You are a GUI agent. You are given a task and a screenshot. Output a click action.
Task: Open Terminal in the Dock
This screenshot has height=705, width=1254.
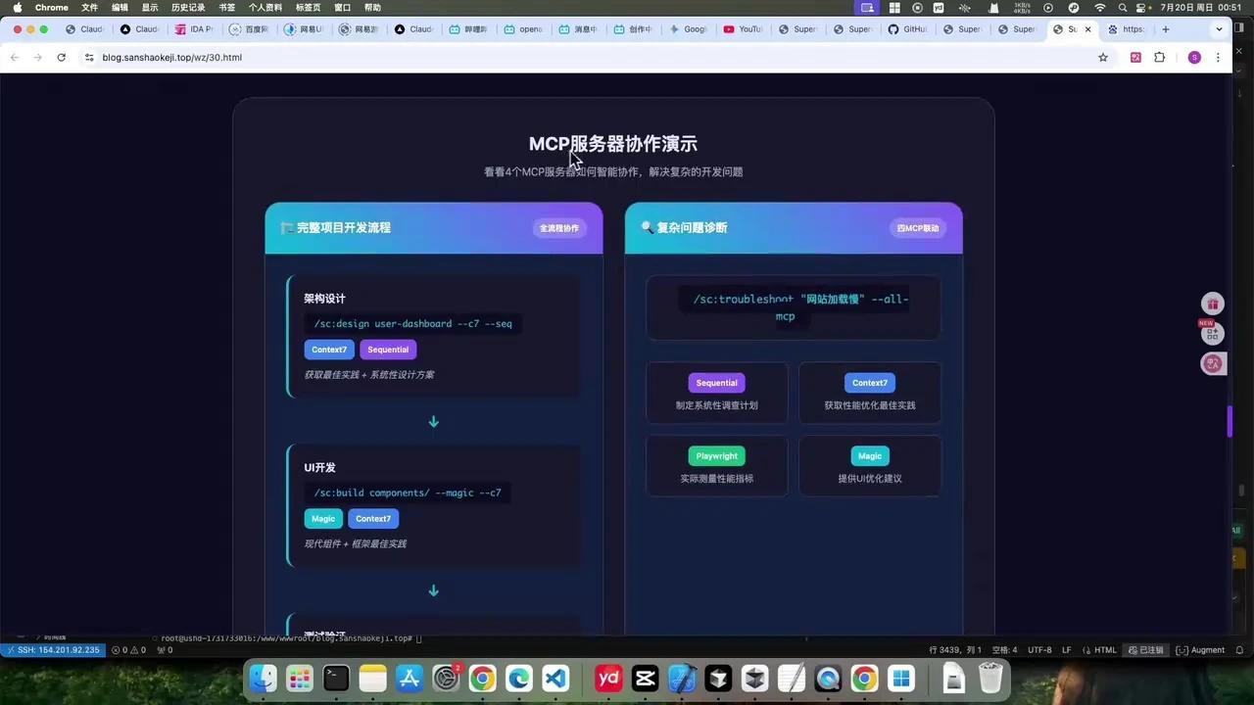[x=336, y=678]
